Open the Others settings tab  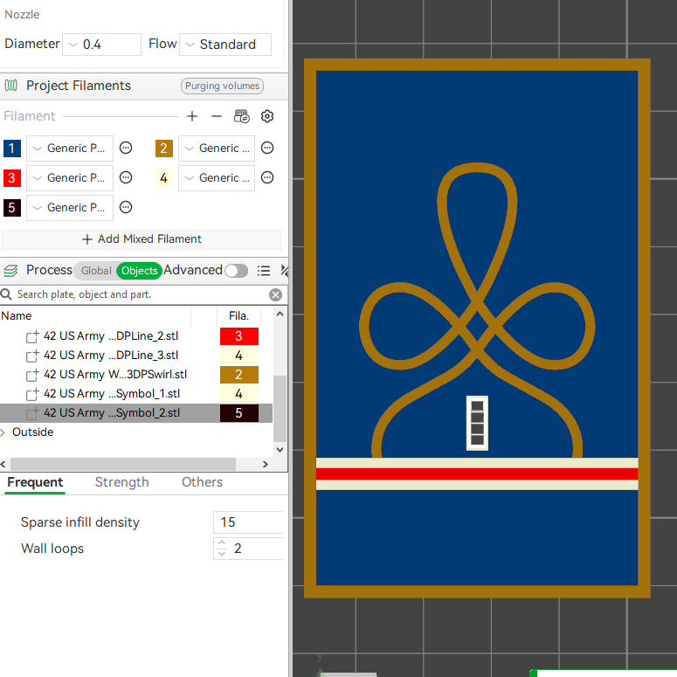[x=202, y=482]
